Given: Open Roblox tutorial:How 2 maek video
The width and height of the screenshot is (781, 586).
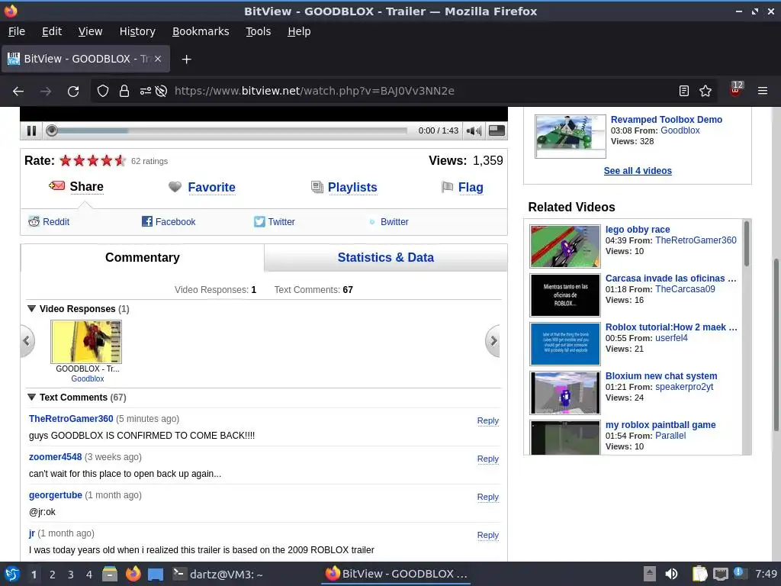Looking at the screenshot, I should pyautogui.click(x=671, y=327).
